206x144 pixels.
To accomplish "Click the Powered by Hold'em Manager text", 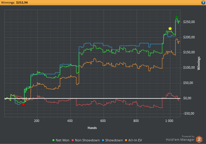I will (x=180, y=138).
